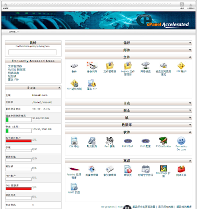The width and height of the screenshot is (197, 209).
Task: Open the Perl 模块 camel icon
Action: tap(110, 141)
